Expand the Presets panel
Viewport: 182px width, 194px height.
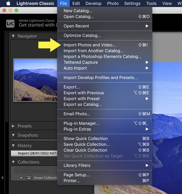coord(13,126)
